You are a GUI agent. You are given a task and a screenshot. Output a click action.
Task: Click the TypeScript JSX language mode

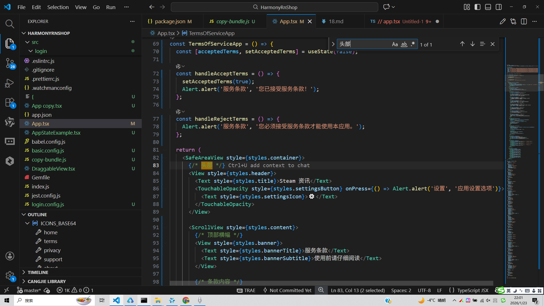coord(473,290)
